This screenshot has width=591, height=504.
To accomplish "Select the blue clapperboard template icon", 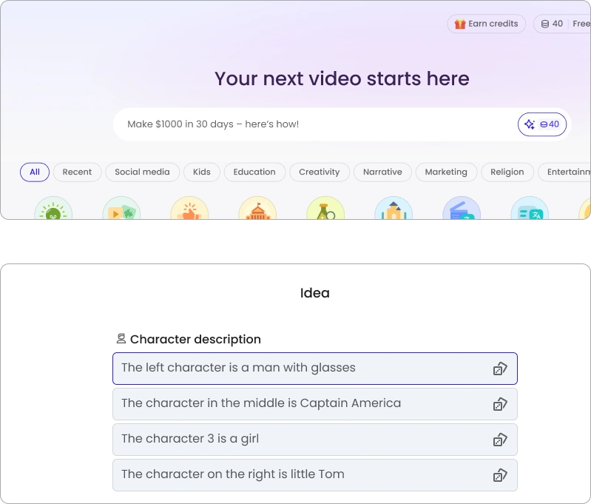I will pos(462,208).
